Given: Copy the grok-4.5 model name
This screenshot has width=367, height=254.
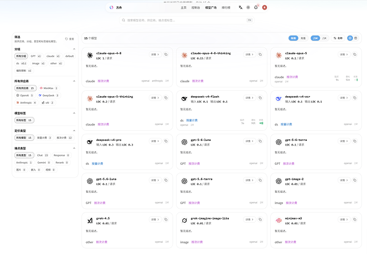Looking at the screenshot, I should pos(166,219).
